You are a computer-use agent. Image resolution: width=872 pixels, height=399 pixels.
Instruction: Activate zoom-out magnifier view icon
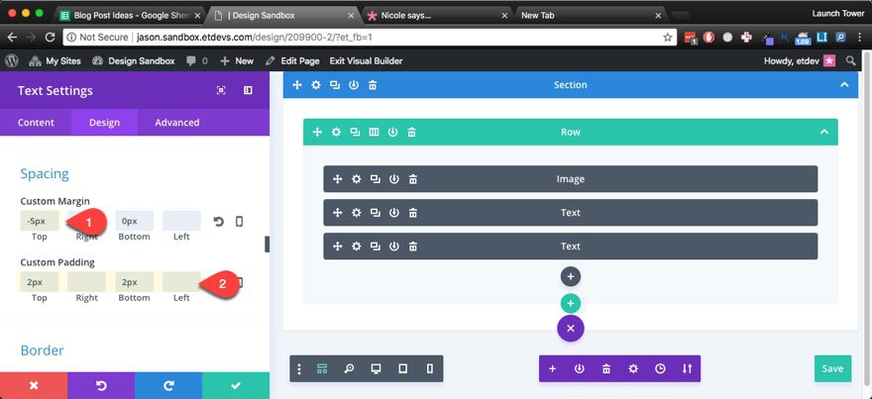[349, 368]
